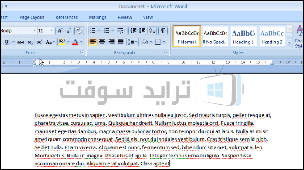Screen dimensions: 304x170
Task: Open the numbering style dropdown arrow
Action: point(113,31)
